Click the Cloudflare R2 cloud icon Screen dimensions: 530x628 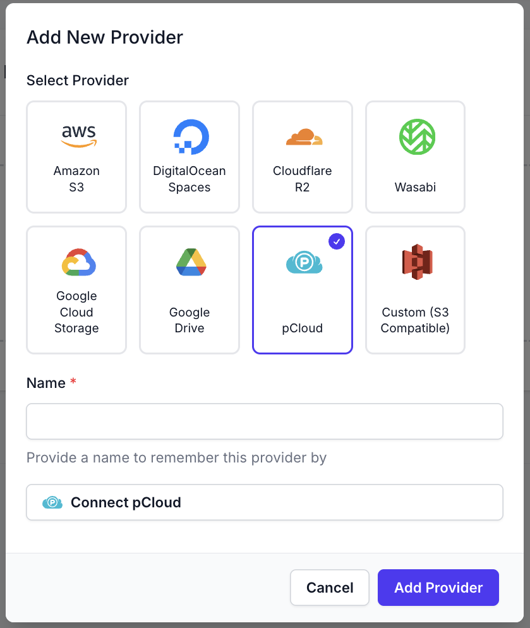(304, 136)
